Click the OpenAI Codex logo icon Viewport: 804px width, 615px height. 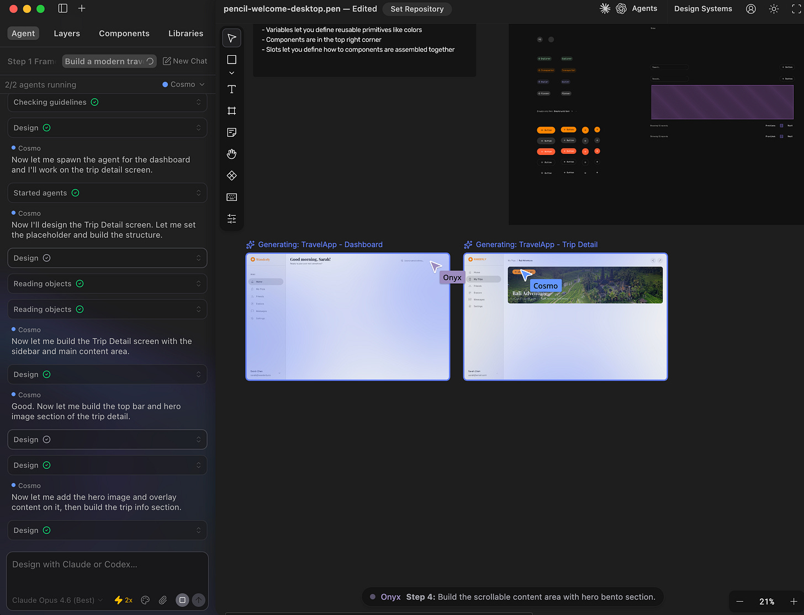[x=621, y=8]
